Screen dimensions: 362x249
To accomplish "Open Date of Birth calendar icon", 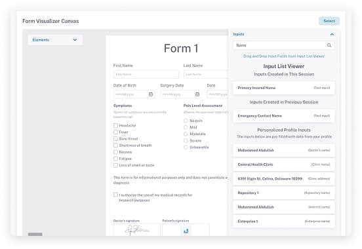I will coord(151,94).
